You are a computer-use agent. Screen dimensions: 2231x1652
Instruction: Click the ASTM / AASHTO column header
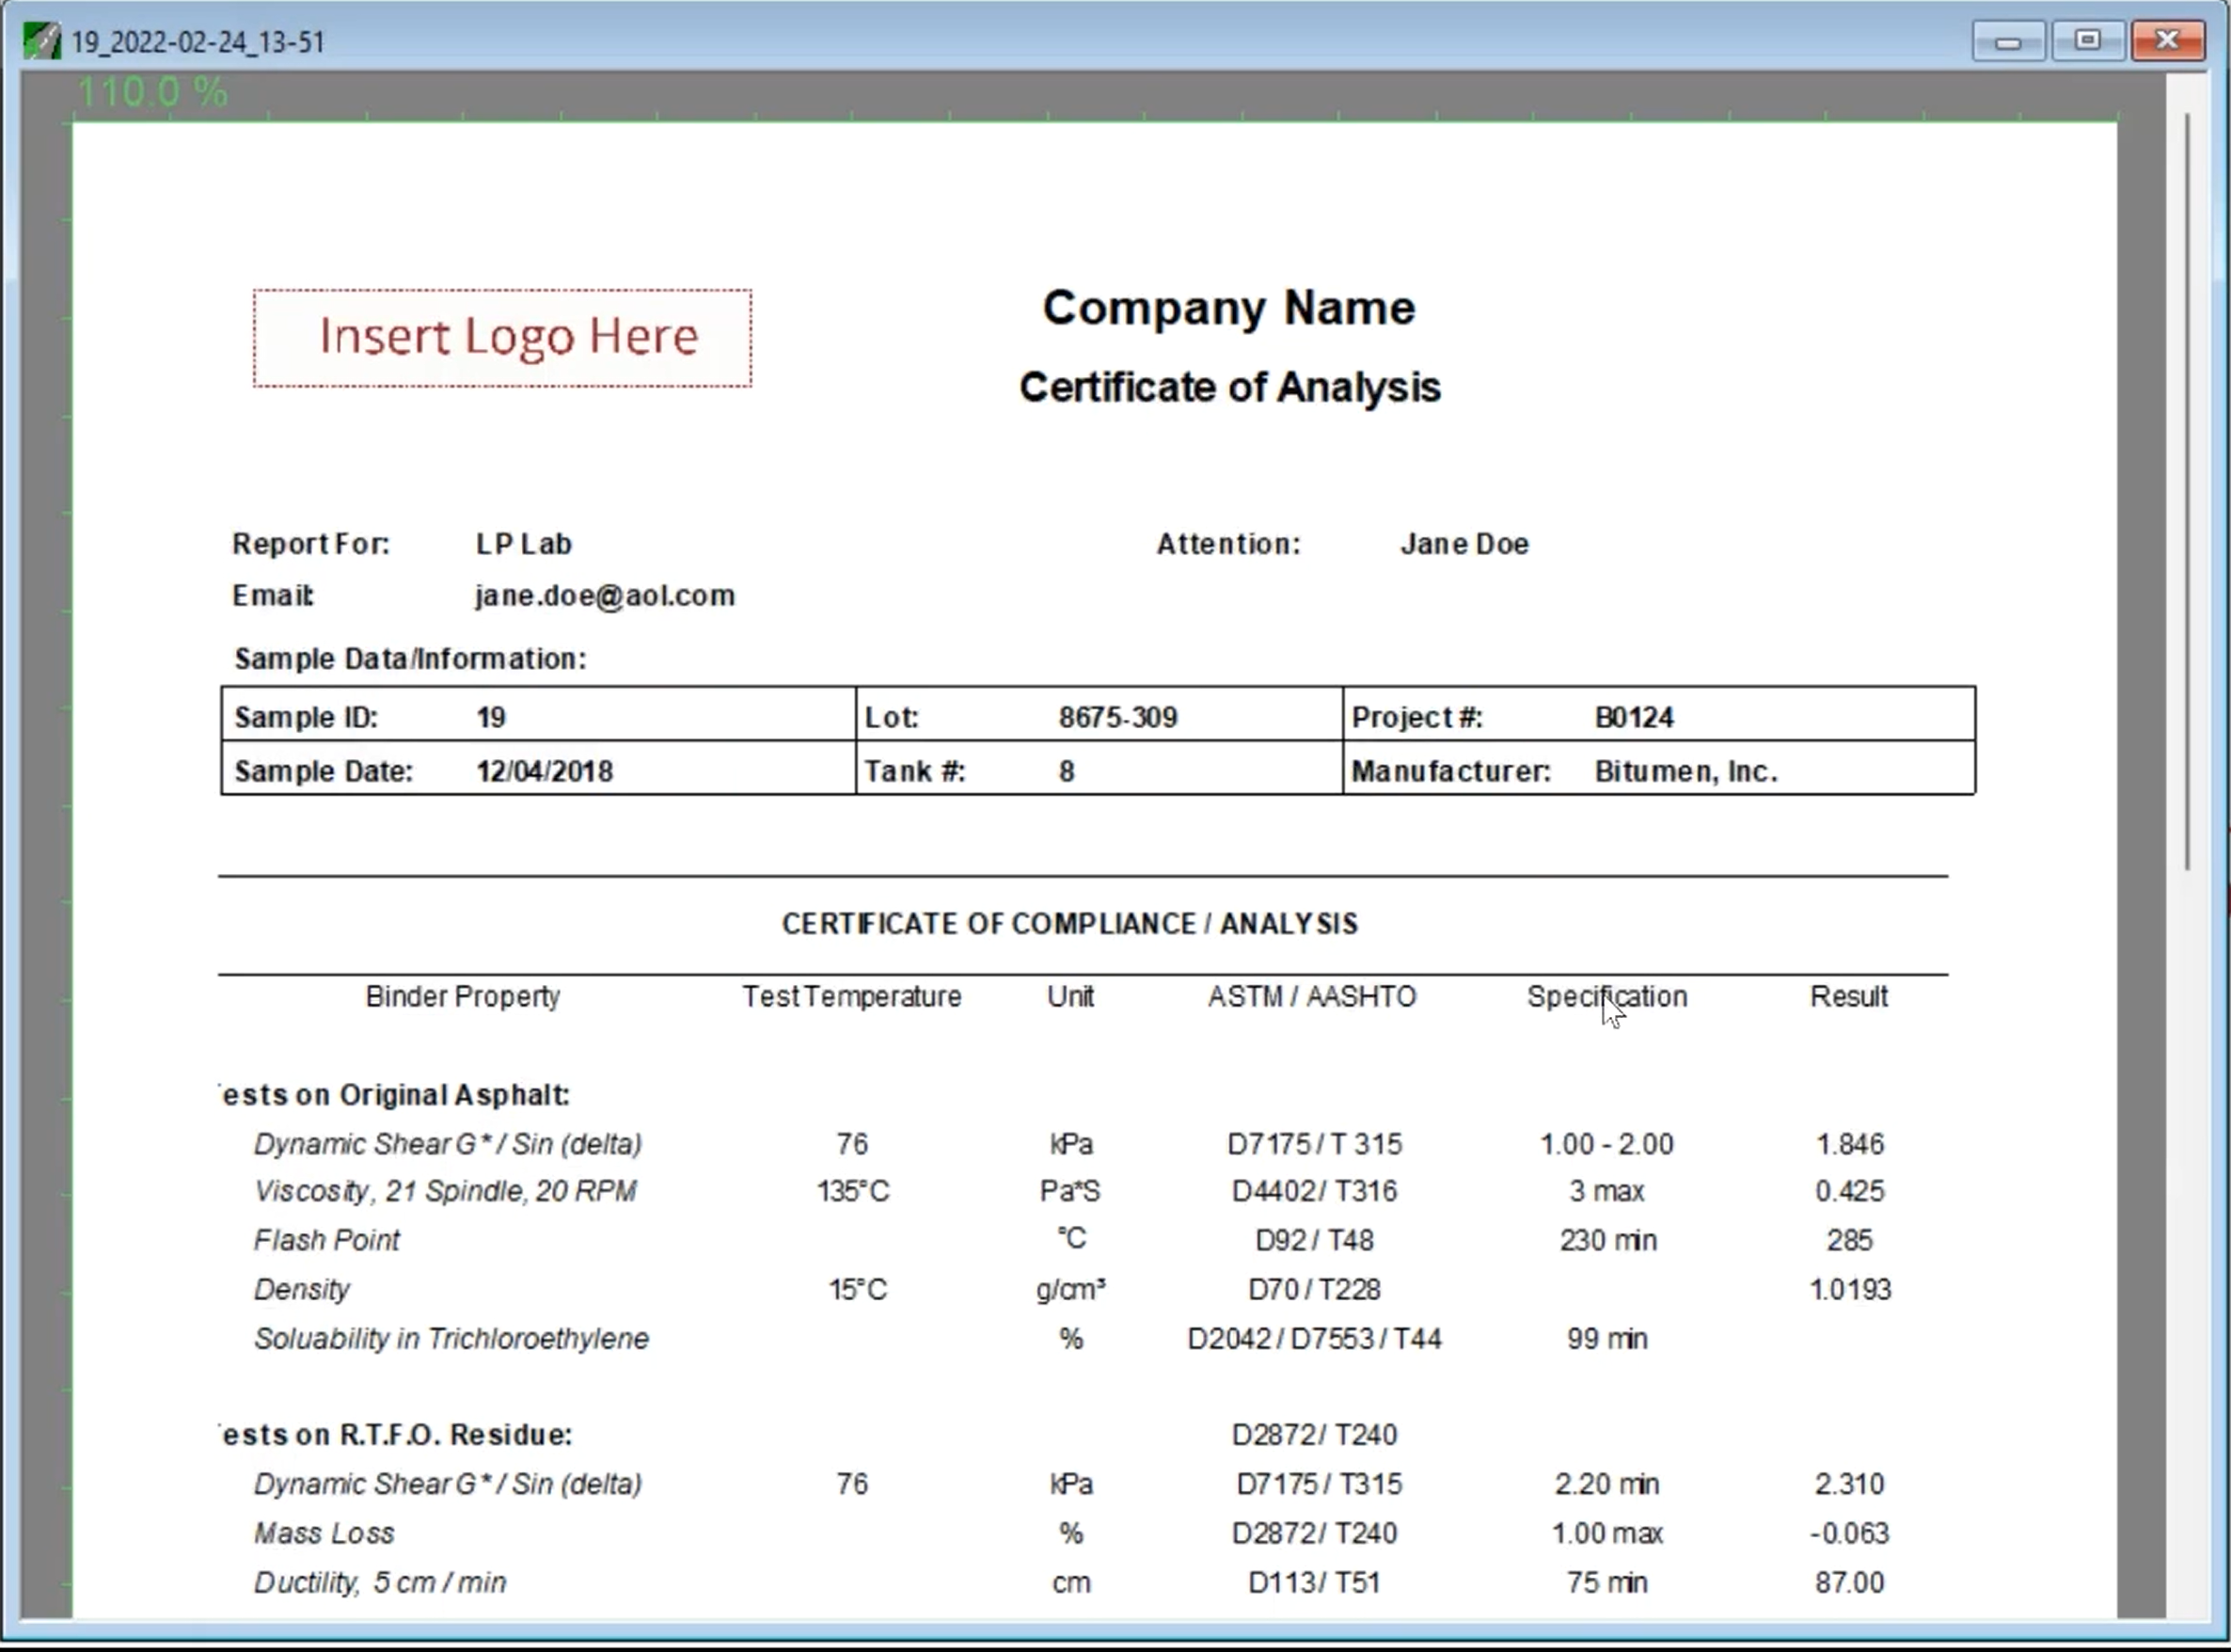1312,997
